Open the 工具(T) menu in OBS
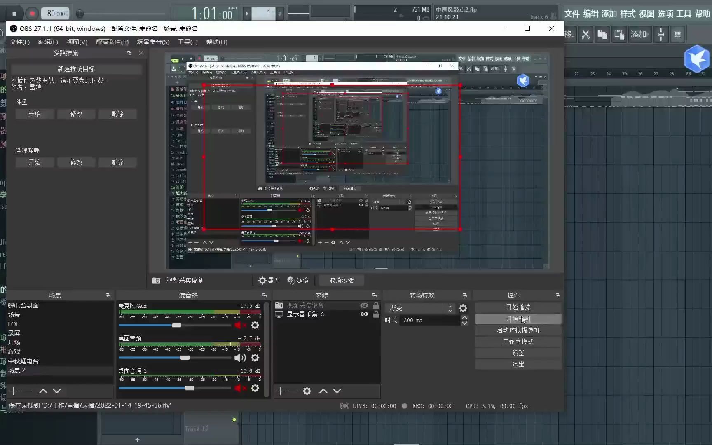The image size is (712, 445). pyautogui.click(x=187, y=42)
